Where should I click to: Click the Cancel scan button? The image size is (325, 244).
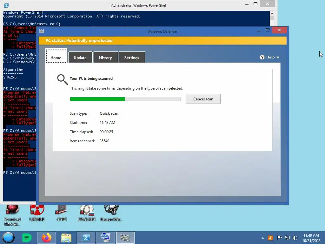[x=203, y=99]
